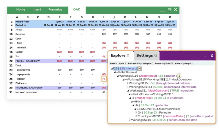
Task: Collapse the Workings!I21 MaskOperation node
Action: [x=127, y=91]
